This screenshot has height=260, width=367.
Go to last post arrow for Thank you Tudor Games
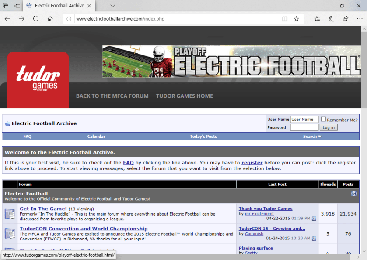point(314,219)
